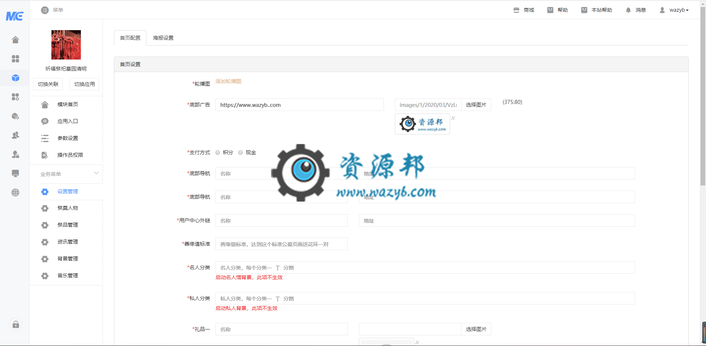Screen dimensions: 706x346
Task: Open users icon in left rail
Action: [x=15, y=135]
